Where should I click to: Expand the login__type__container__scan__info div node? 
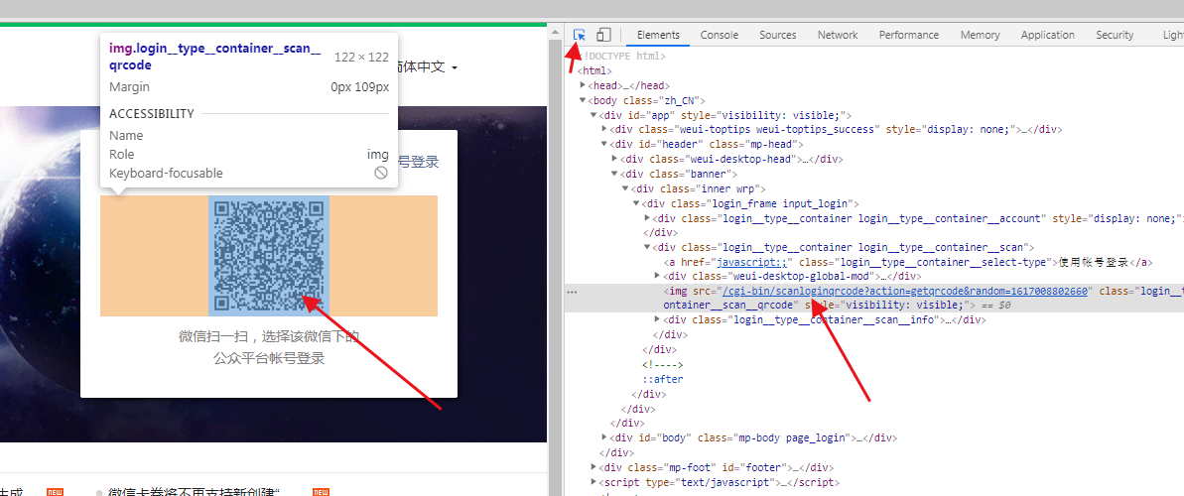coord(658,320)
